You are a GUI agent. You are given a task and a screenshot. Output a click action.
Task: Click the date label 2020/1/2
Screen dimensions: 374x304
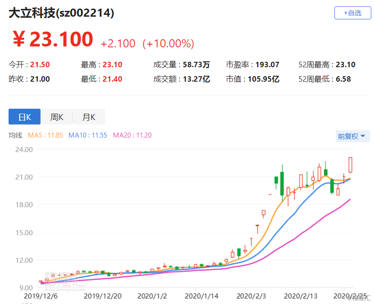[x=152, y=296]
